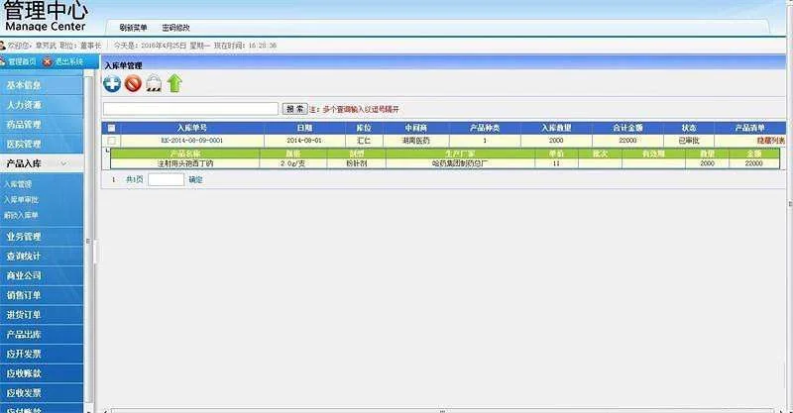Open the 密码修改 top menu item
This screenshot has width=793, height=413.
pyautogui.click(x=175, y=28)
